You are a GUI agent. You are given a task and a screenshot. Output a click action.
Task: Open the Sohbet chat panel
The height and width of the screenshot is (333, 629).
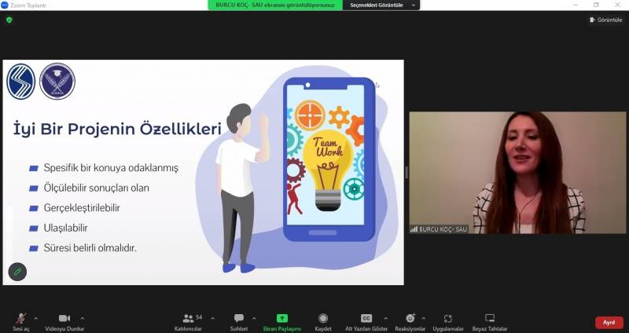tap(238, 319)
